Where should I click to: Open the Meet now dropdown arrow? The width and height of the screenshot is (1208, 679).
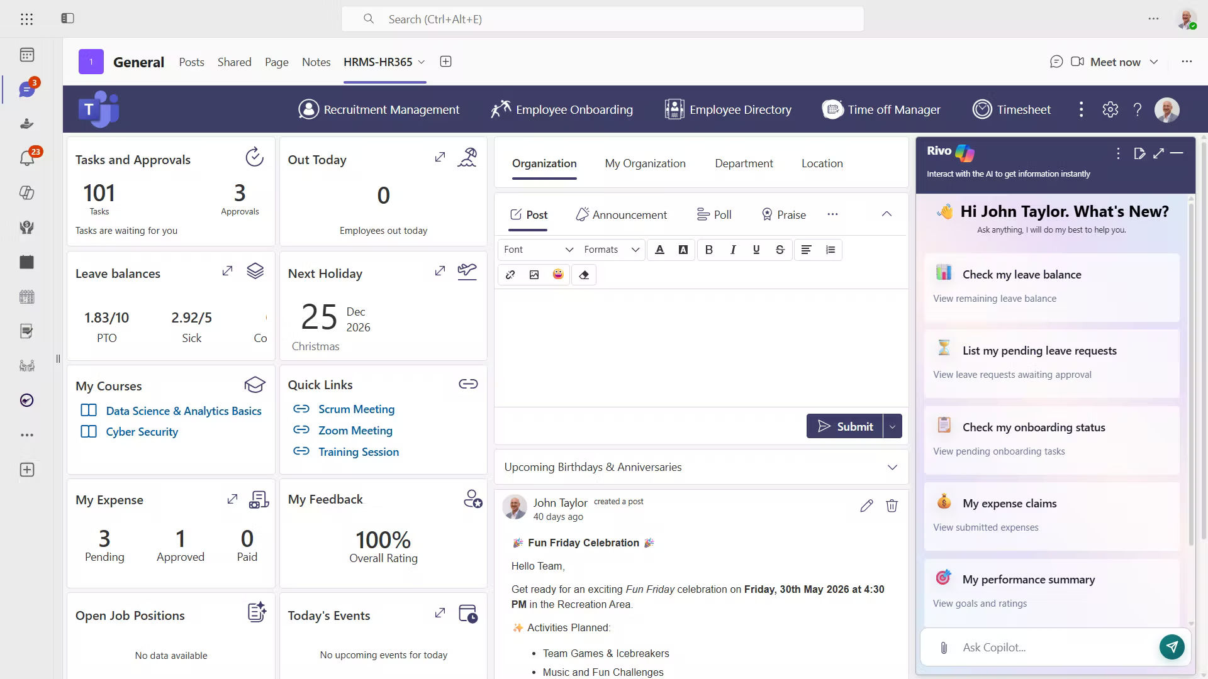1154,62
